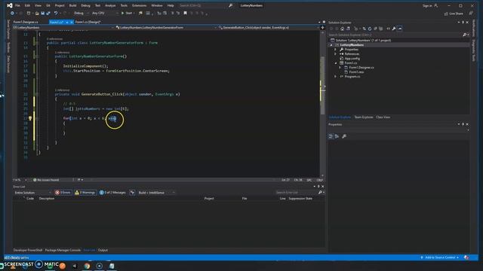Switch to Form1.cs [Design] tab
The height and width of the screenshot is (271, 483).
[88, 22]
